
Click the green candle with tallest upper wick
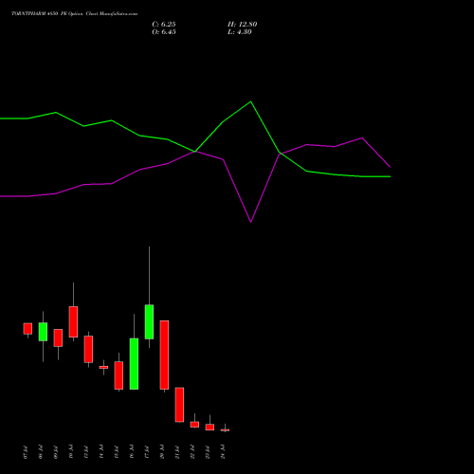(149, 322)
